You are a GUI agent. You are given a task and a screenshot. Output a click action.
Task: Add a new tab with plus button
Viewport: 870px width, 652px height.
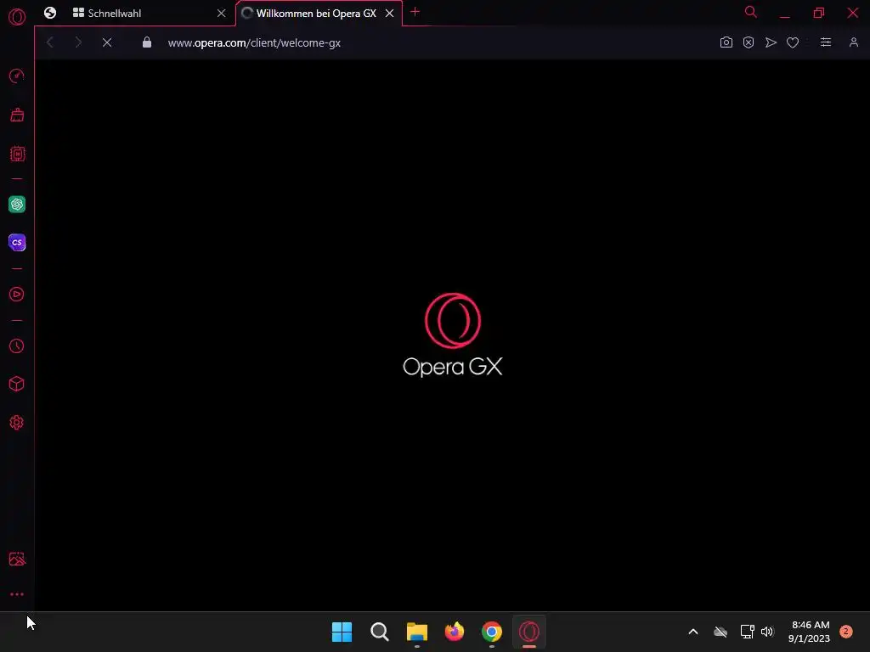pos(415,12)
